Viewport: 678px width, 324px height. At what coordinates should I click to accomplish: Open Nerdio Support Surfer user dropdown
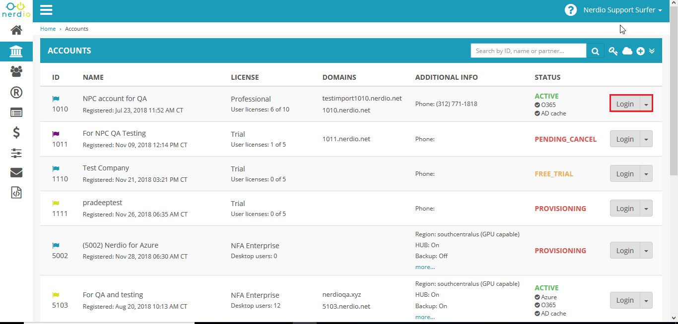coord(622,10)
